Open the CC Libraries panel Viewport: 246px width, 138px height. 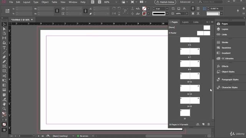point(228,58)
